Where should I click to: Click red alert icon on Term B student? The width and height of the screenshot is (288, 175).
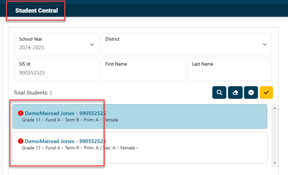coord(21,113)
